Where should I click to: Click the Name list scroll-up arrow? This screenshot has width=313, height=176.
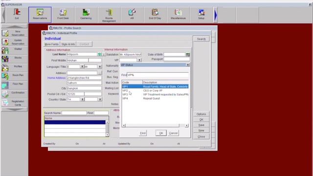coord(107,122)
